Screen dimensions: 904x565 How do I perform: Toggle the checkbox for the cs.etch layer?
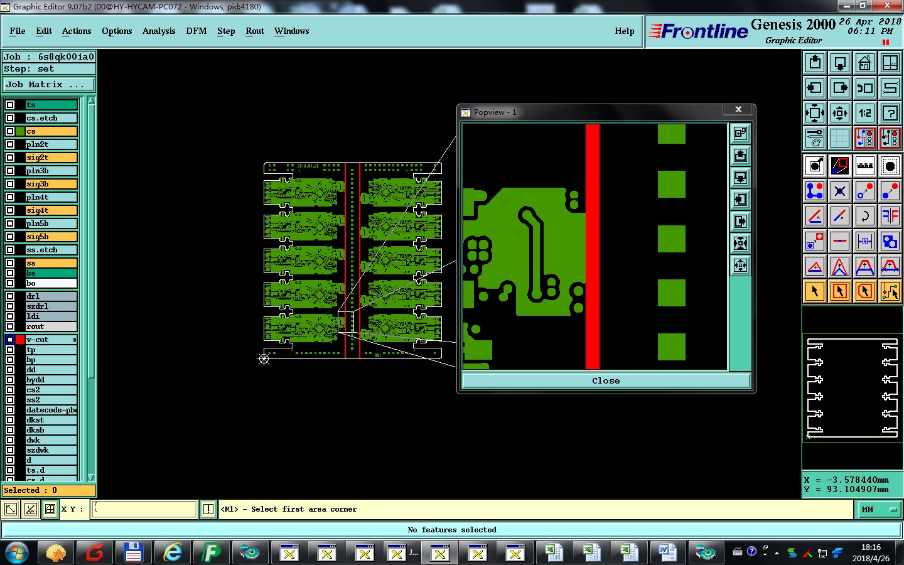pos(10,118)
